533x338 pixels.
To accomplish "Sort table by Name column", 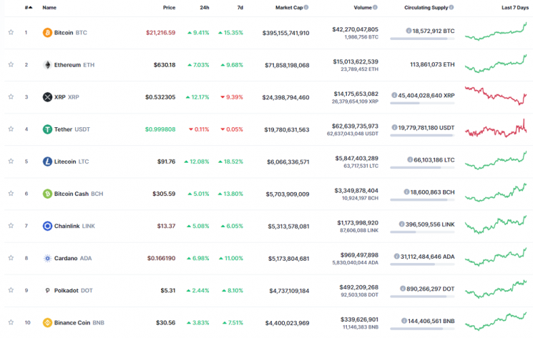I will (49, 7).
